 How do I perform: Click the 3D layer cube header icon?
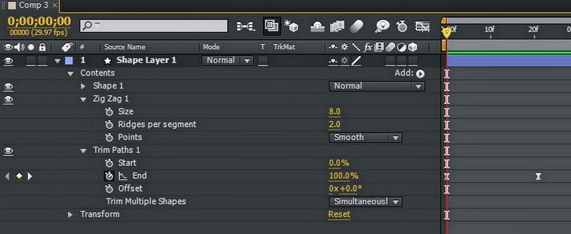[412, 47]
